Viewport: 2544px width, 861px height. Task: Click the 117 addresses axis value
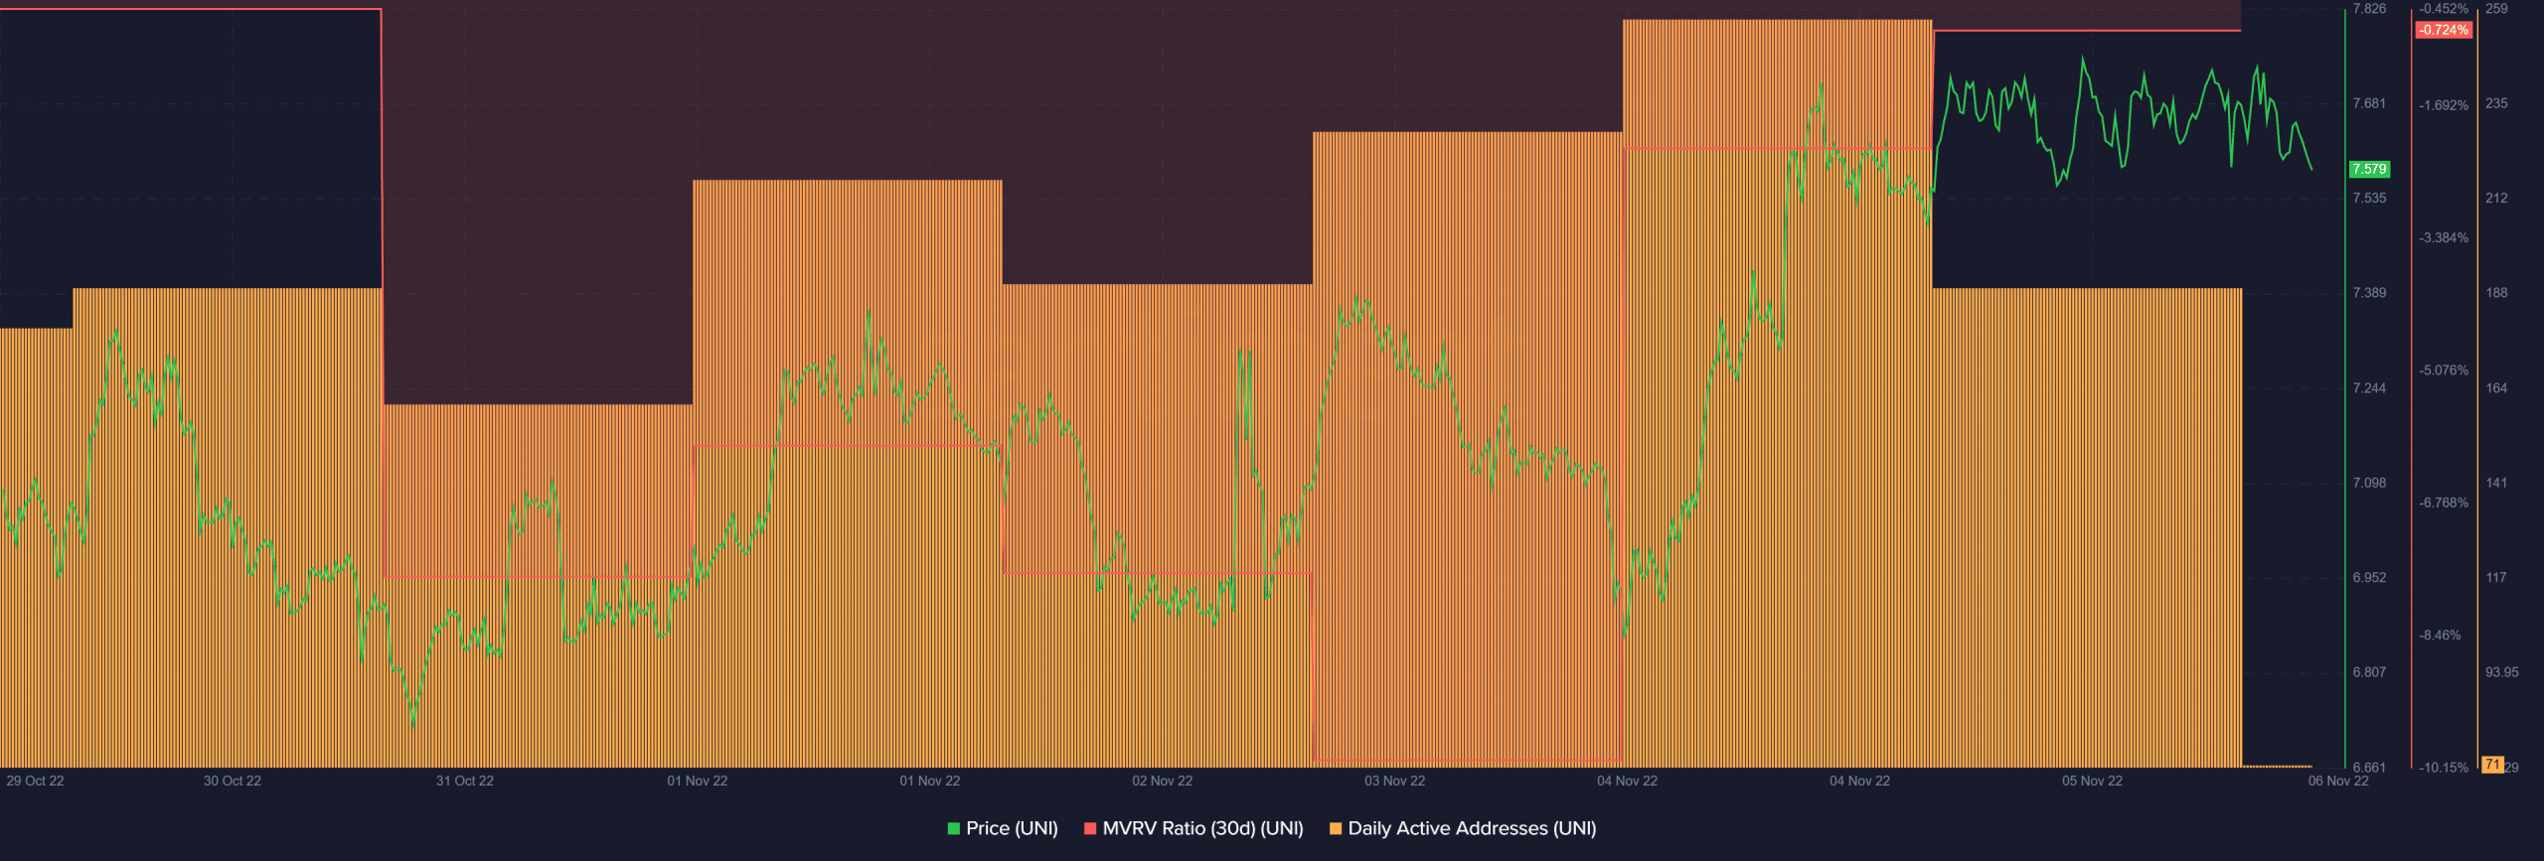[x=2496, y=577]
